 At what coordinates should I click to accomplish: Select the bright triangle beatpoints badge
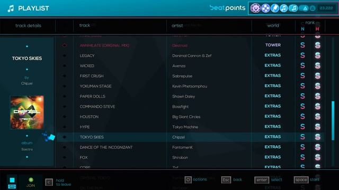305,8
